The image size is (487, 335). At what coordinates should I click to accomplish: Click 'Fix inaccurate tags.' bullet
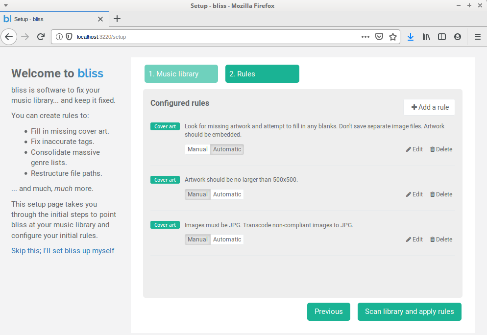coord(62,142)
